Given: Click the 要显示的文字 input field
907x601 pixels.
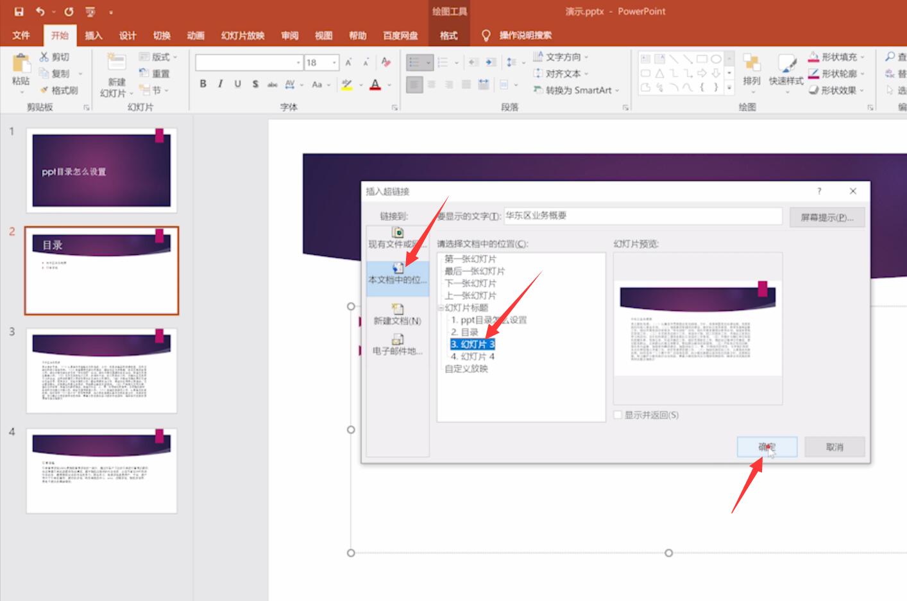Looking at the screenshot, I should tap(643, 216).
